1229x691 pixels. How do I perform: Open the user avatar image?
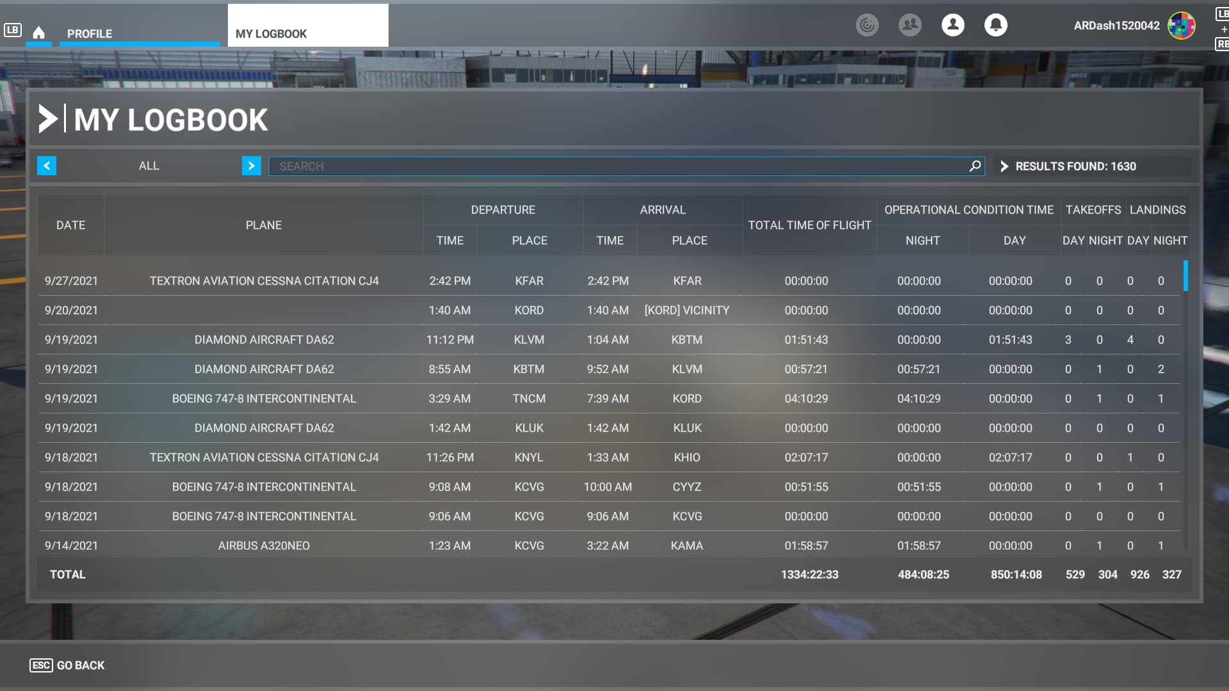point(1181,26)
